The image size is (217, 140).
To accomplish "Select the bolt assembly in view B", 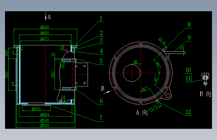I will pyautogui.click(x=205, y=79).
